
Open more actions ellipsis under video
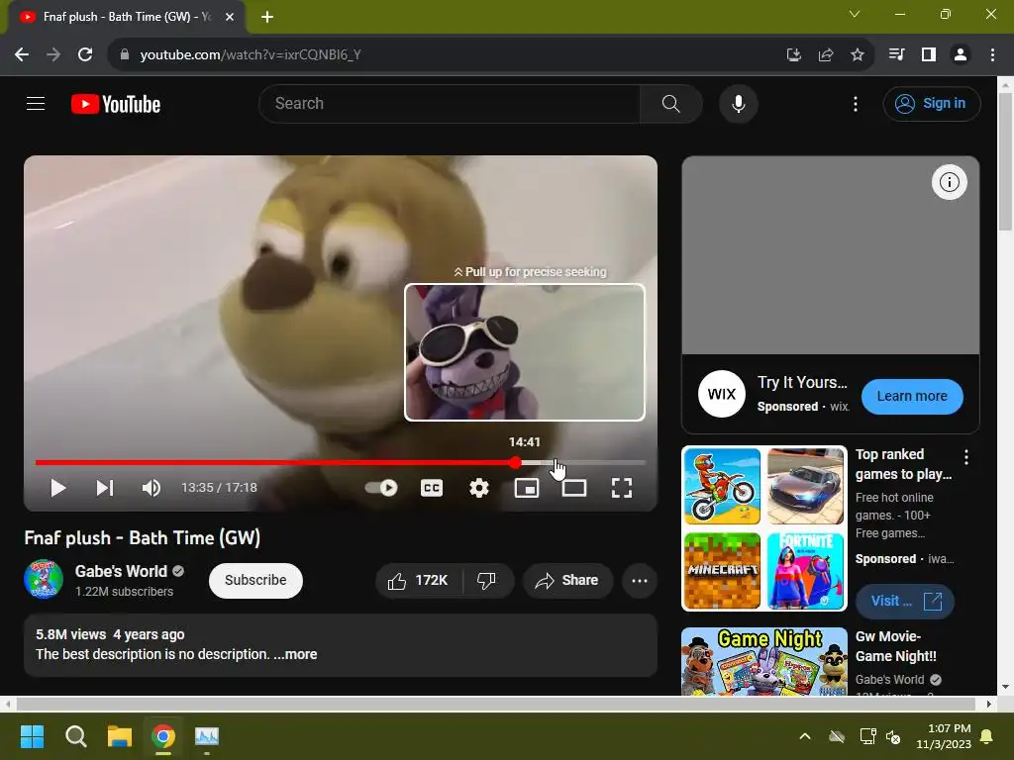[x=640, y=580]
